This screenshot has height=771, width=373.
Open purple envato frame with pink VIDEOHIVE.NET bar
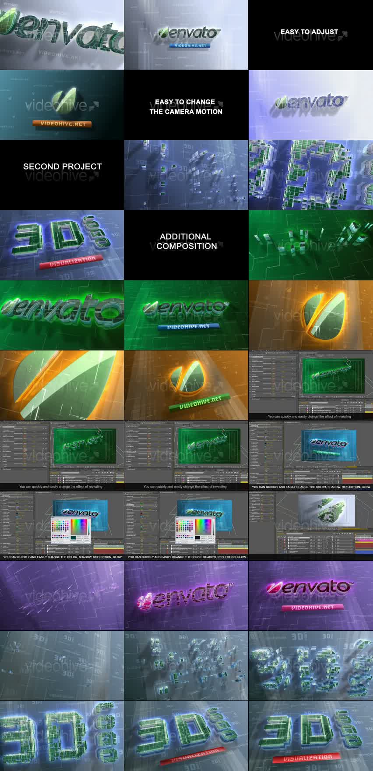(x=311, y=596)
